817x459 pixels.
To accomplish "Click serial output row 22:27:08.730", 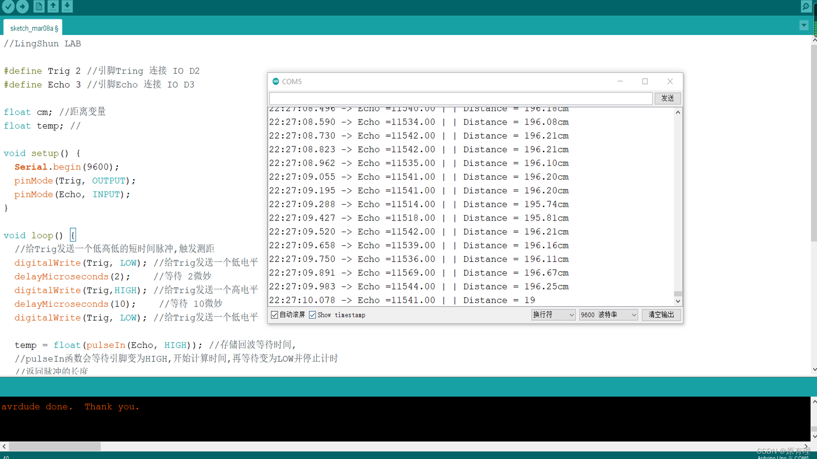I will coord(419,136).
